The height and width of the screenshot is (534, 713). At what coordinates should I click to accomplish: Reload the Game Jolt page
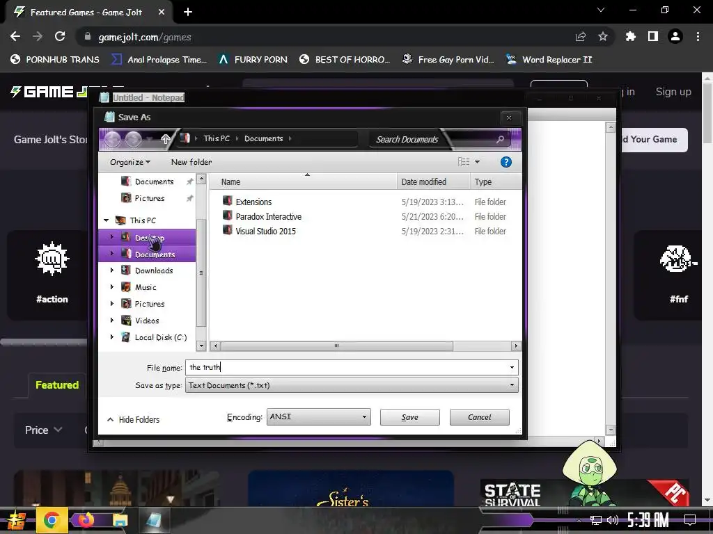point(60,36)
